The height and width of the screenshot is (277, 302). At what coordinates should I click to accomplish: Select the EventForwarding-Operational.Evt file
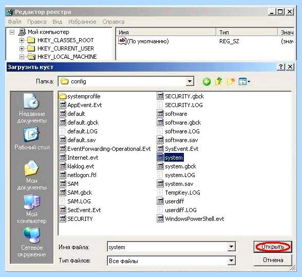(105, 149)
